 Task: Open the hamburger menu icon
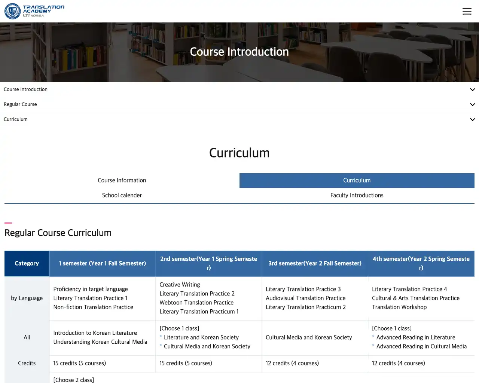click(x=467, y=11)
